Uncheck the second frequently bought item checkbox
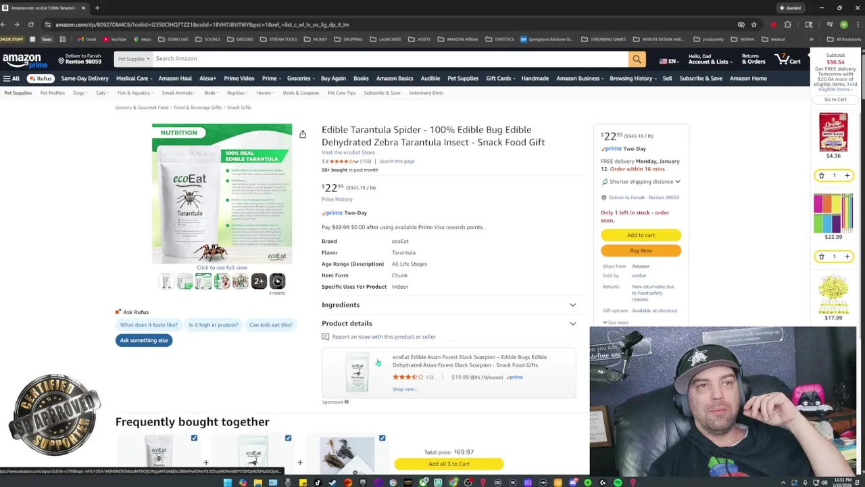865x487 pixels. (288, 438)
